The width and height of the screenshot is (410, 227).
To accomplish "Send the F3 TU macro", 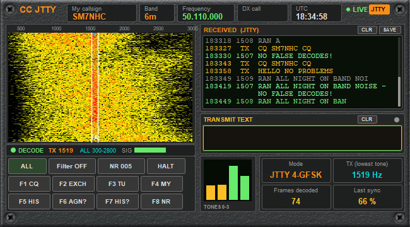I will tap(117, 184).
